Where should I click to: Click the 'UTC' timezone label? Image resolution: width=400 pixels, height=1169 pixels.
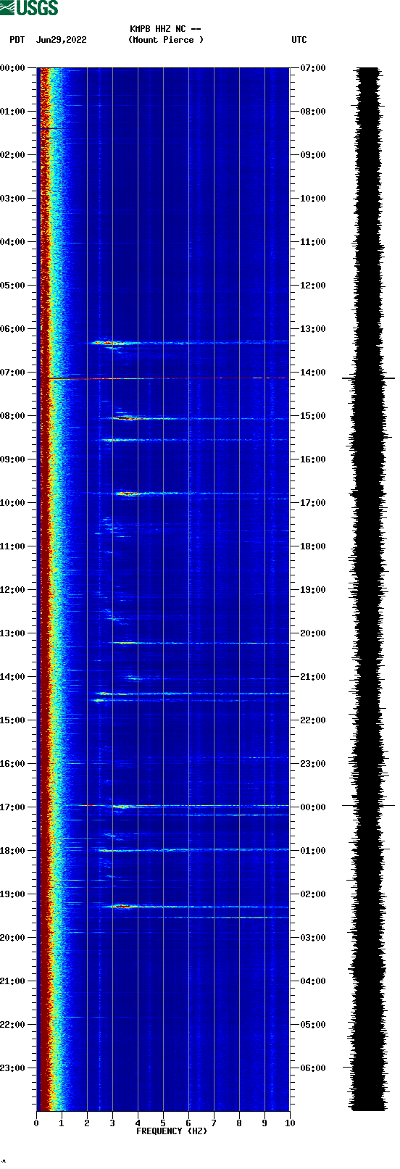[299, 40]
